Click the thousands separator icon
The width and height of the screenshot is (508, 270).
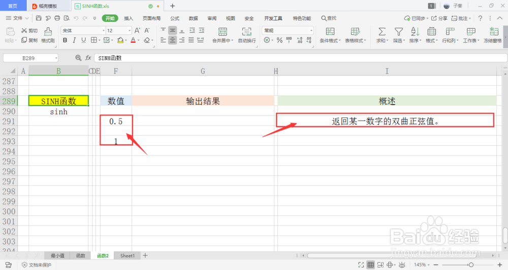[x=289, y=40]
